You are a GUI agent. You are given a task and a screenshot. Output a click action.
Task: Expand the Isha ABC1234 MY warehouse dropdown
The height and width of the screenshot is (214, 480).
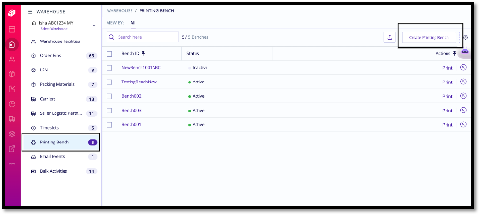(x=94, y=26)
